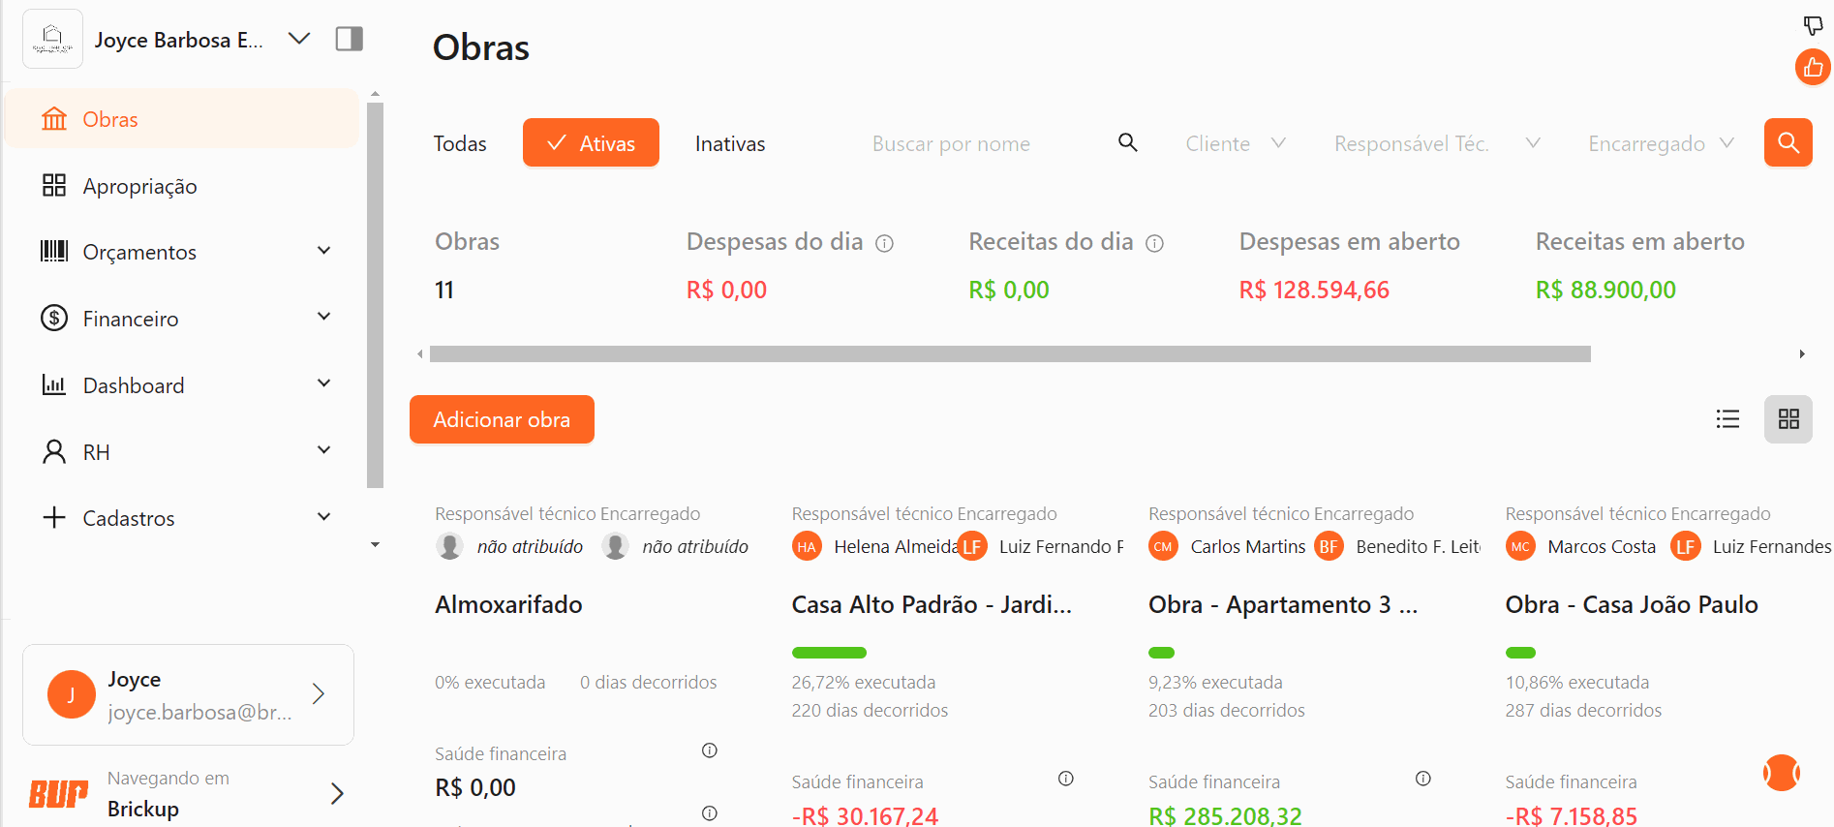Click the thumbs down feedback icon

1813,25
